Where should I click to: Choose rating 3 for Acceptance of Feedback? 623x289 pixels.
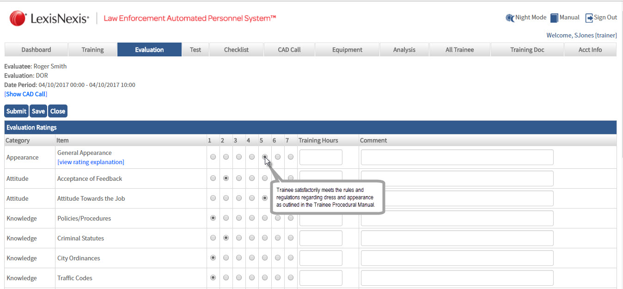click(239, 178)
